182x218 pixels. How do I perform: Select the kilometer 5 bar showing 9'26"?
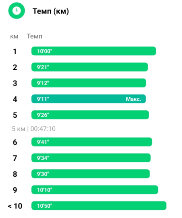tap(90, 115)
